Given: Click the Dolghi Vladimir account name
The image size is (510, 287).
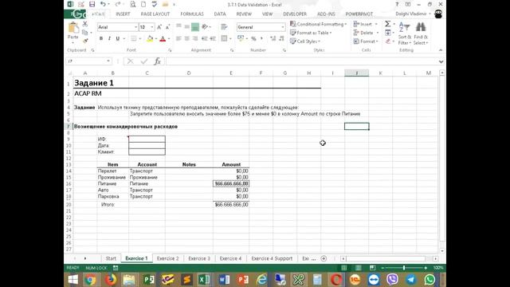Looking at the screenshot, I should (411, 14).
